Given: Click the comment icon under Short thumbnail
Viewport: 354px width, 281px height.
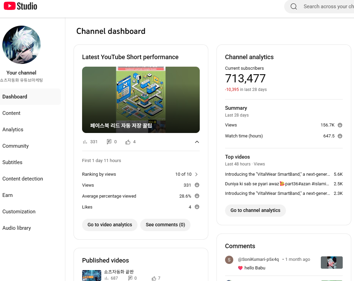Looking at the screenshot, I should (109, 142).
